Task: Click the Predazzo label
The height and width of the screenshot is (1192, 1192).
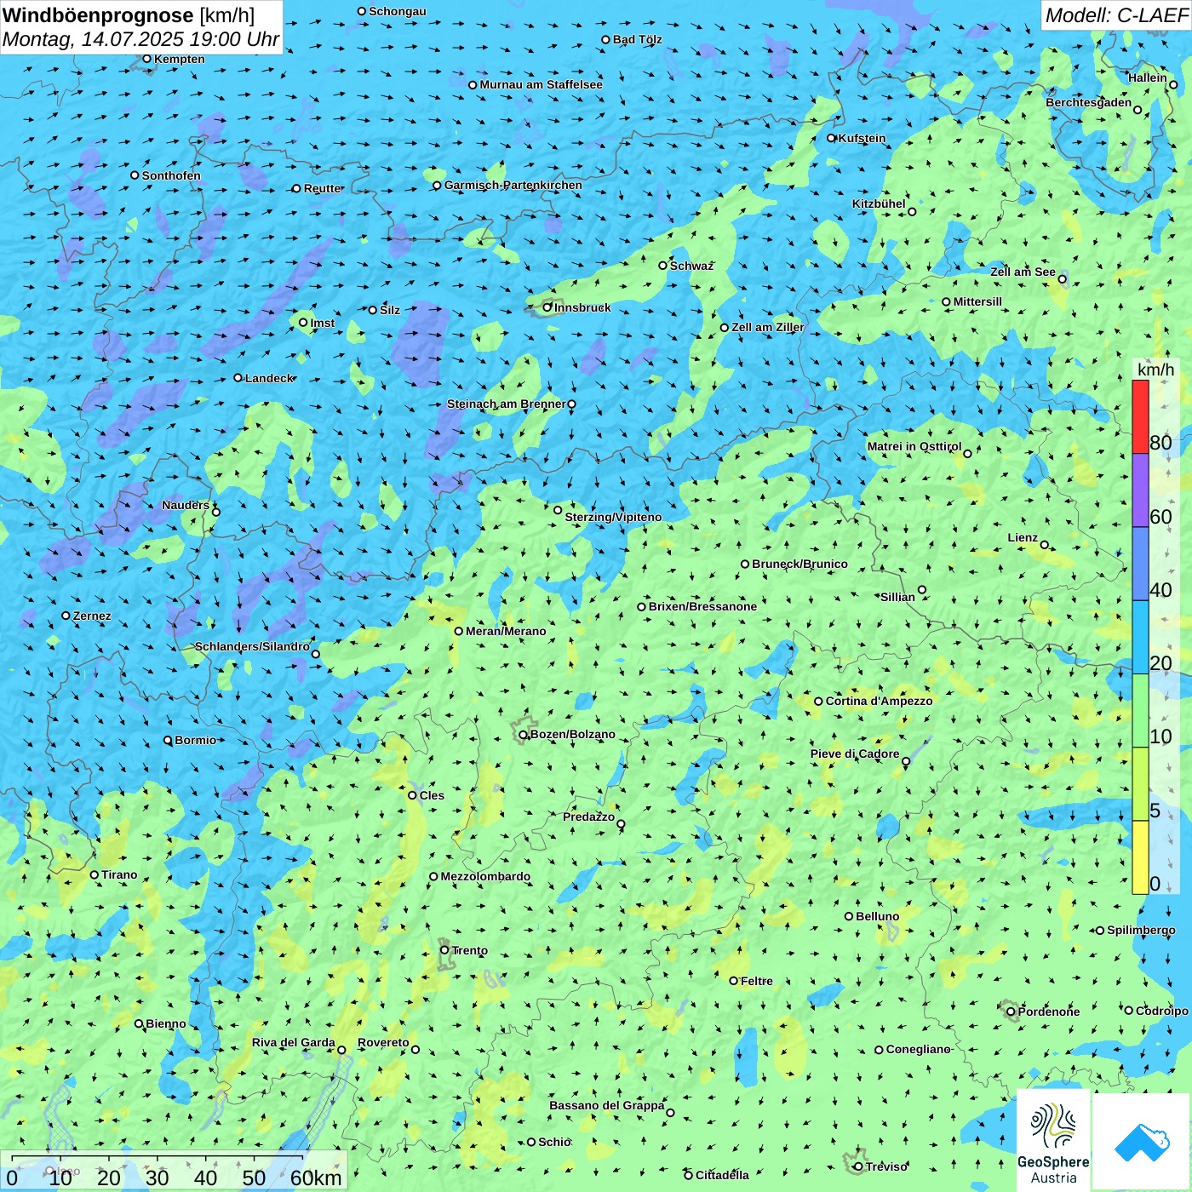Action: pyautogui.click(x=588, y=817)
